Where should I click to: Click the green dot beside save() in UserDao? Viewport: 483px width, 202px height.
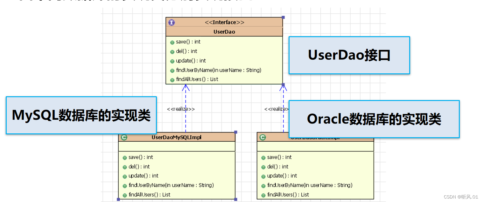click(x=172, y=42)
